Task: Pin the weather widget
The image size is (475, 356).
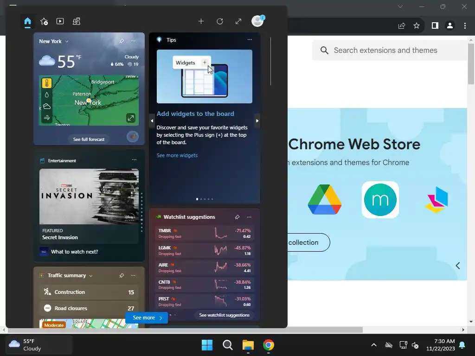Action: click(122, 41)
